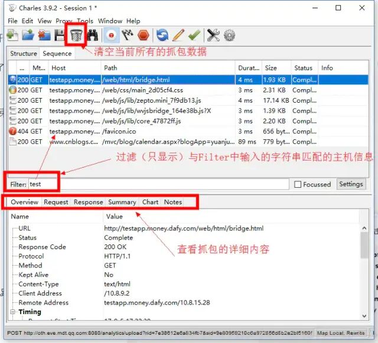This screenshot has width=378, height=343.
Task: Open the Proxy menu
Action: coord(64,21)
